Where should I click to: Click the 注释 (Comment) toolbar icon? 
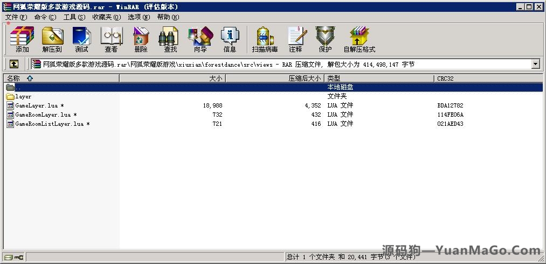[296, 36]
